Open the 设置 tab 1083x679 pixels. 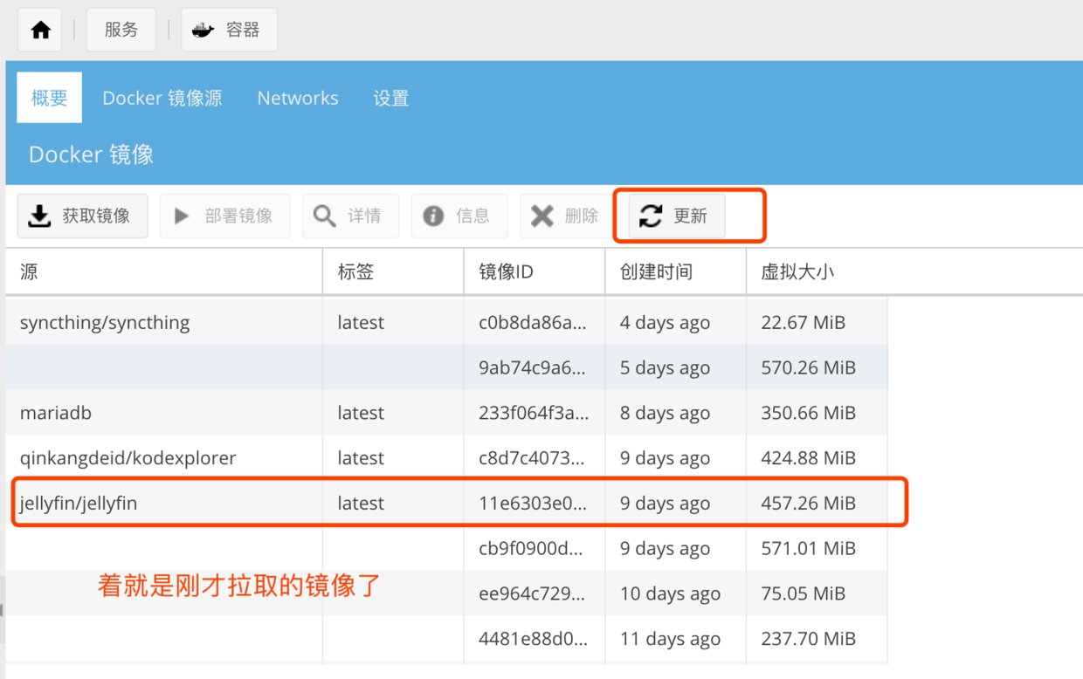tap(391, 98)
